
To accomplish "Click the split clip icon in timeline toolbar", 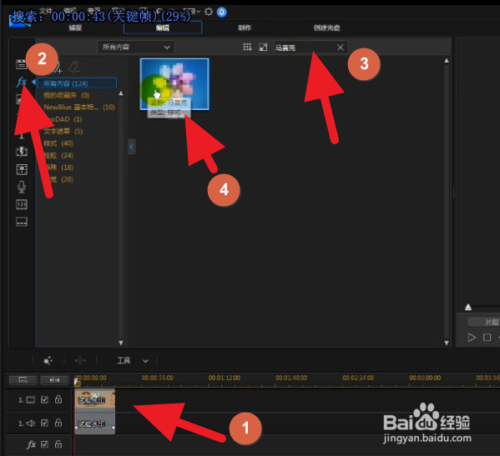I will (80, 360).
